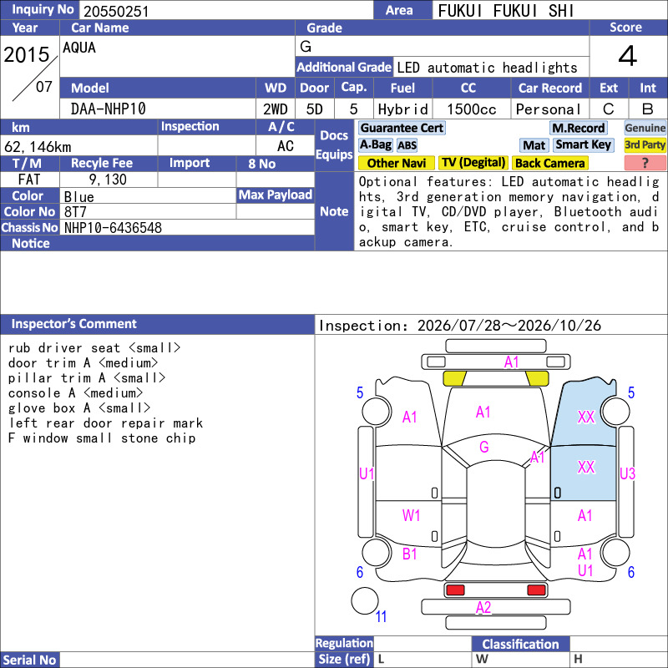The image size is (668, 668).
Task: Click the inquiry number 20550251 field
Action: [x=225, y=11]
